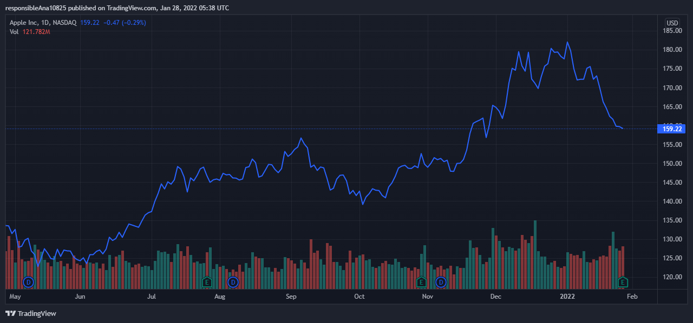Click the 120.00 price axis label

click(672, 277)
